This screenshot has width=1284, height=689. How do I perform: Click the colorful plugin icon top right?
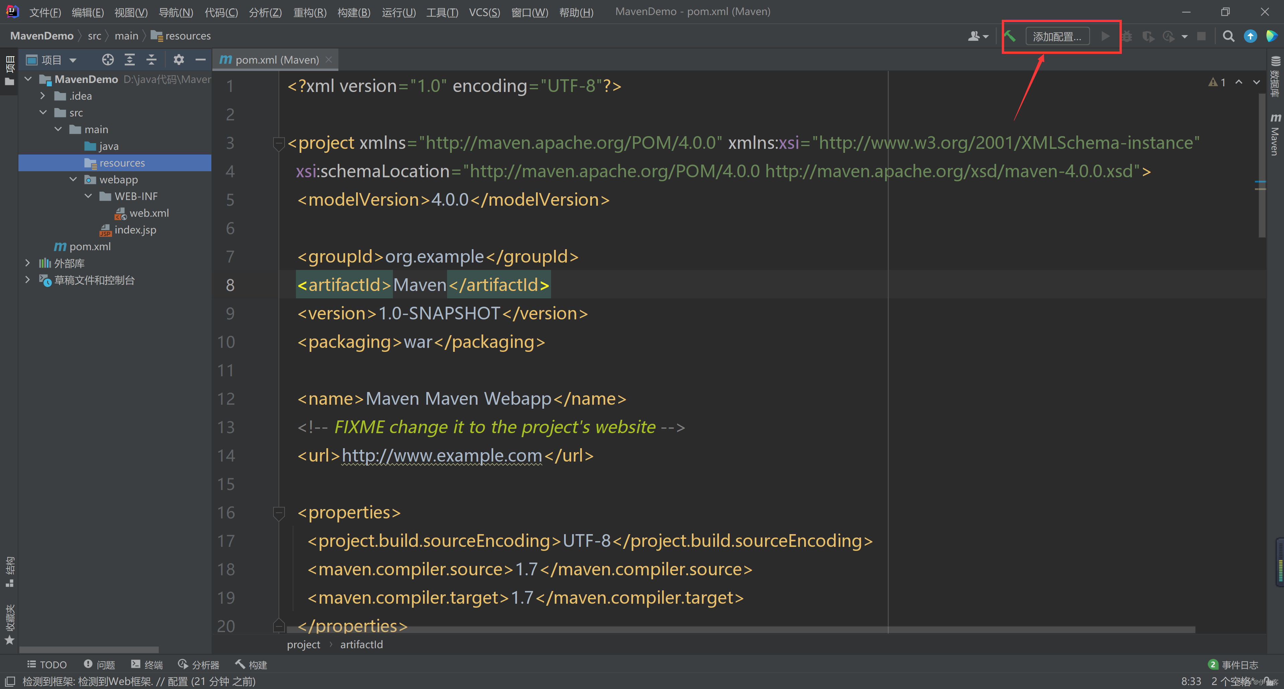click(1272, 36)
